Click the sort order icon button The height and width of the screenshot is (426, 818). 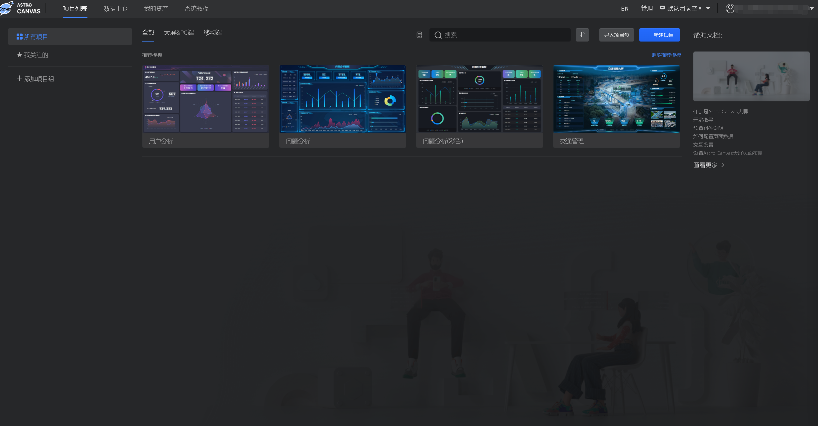click(582, 35)
